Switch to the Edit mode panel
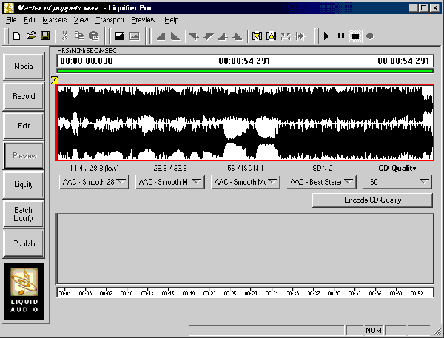 24,126
